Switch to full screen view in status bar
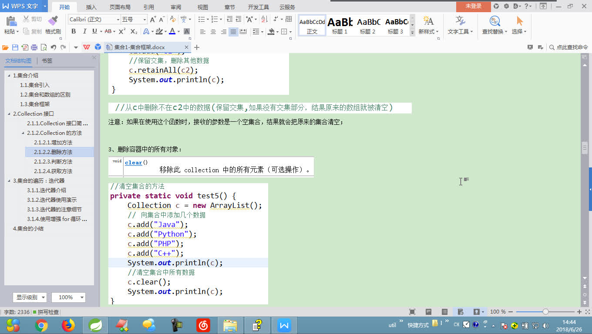Image resolution: width=592 pixels, height=334 pixels. [412, 312]
